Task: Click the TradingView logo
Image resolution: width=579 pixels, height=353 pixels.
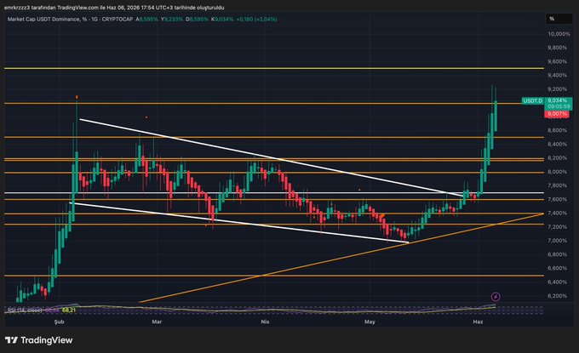Action: pyautogui.click(x=39, y=340)
